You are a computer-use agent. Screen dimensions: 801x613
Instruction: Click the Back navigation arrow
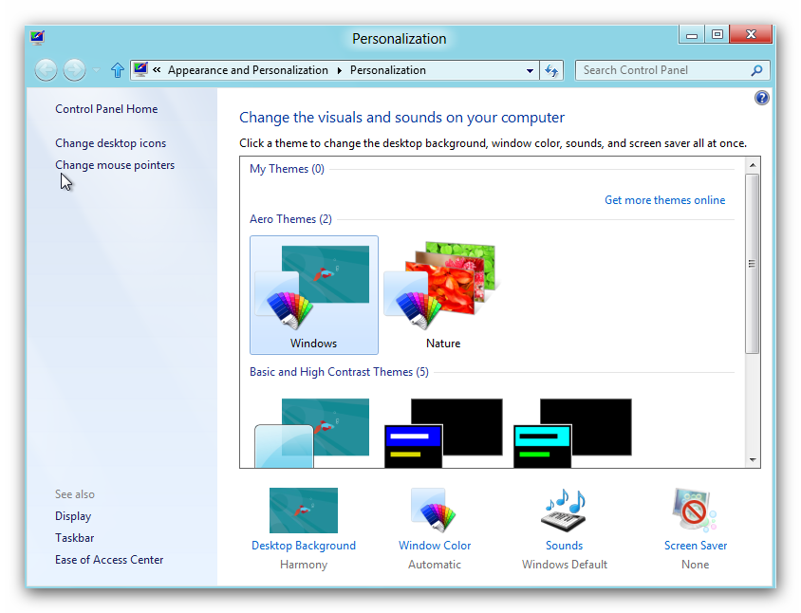tap(46, 70)
